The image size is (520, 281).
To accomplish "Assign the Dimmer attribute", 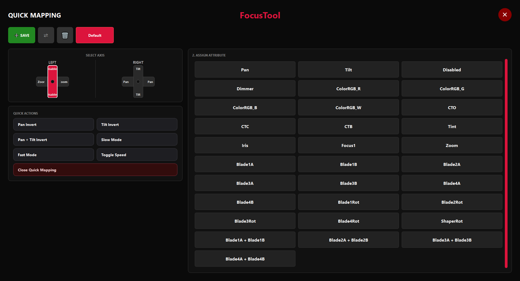I will pyautogui.click(x=245, y=88).
